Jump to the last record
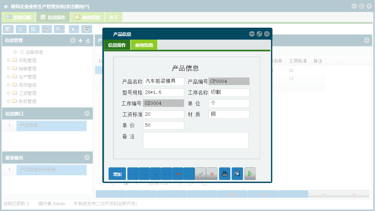The width and height of the screenshot is (375, 211). click(x=167, y=173)
